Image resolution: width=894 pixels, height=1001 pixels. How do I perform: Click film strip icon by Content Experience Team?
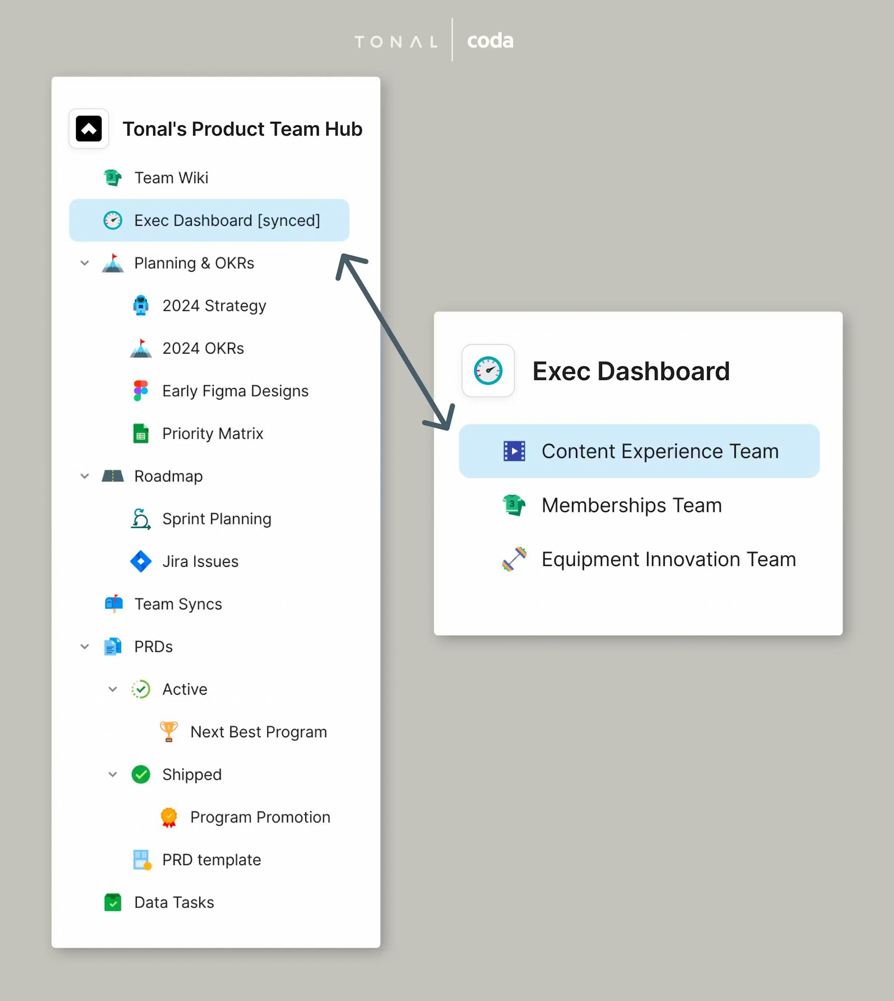coord(514,451)
